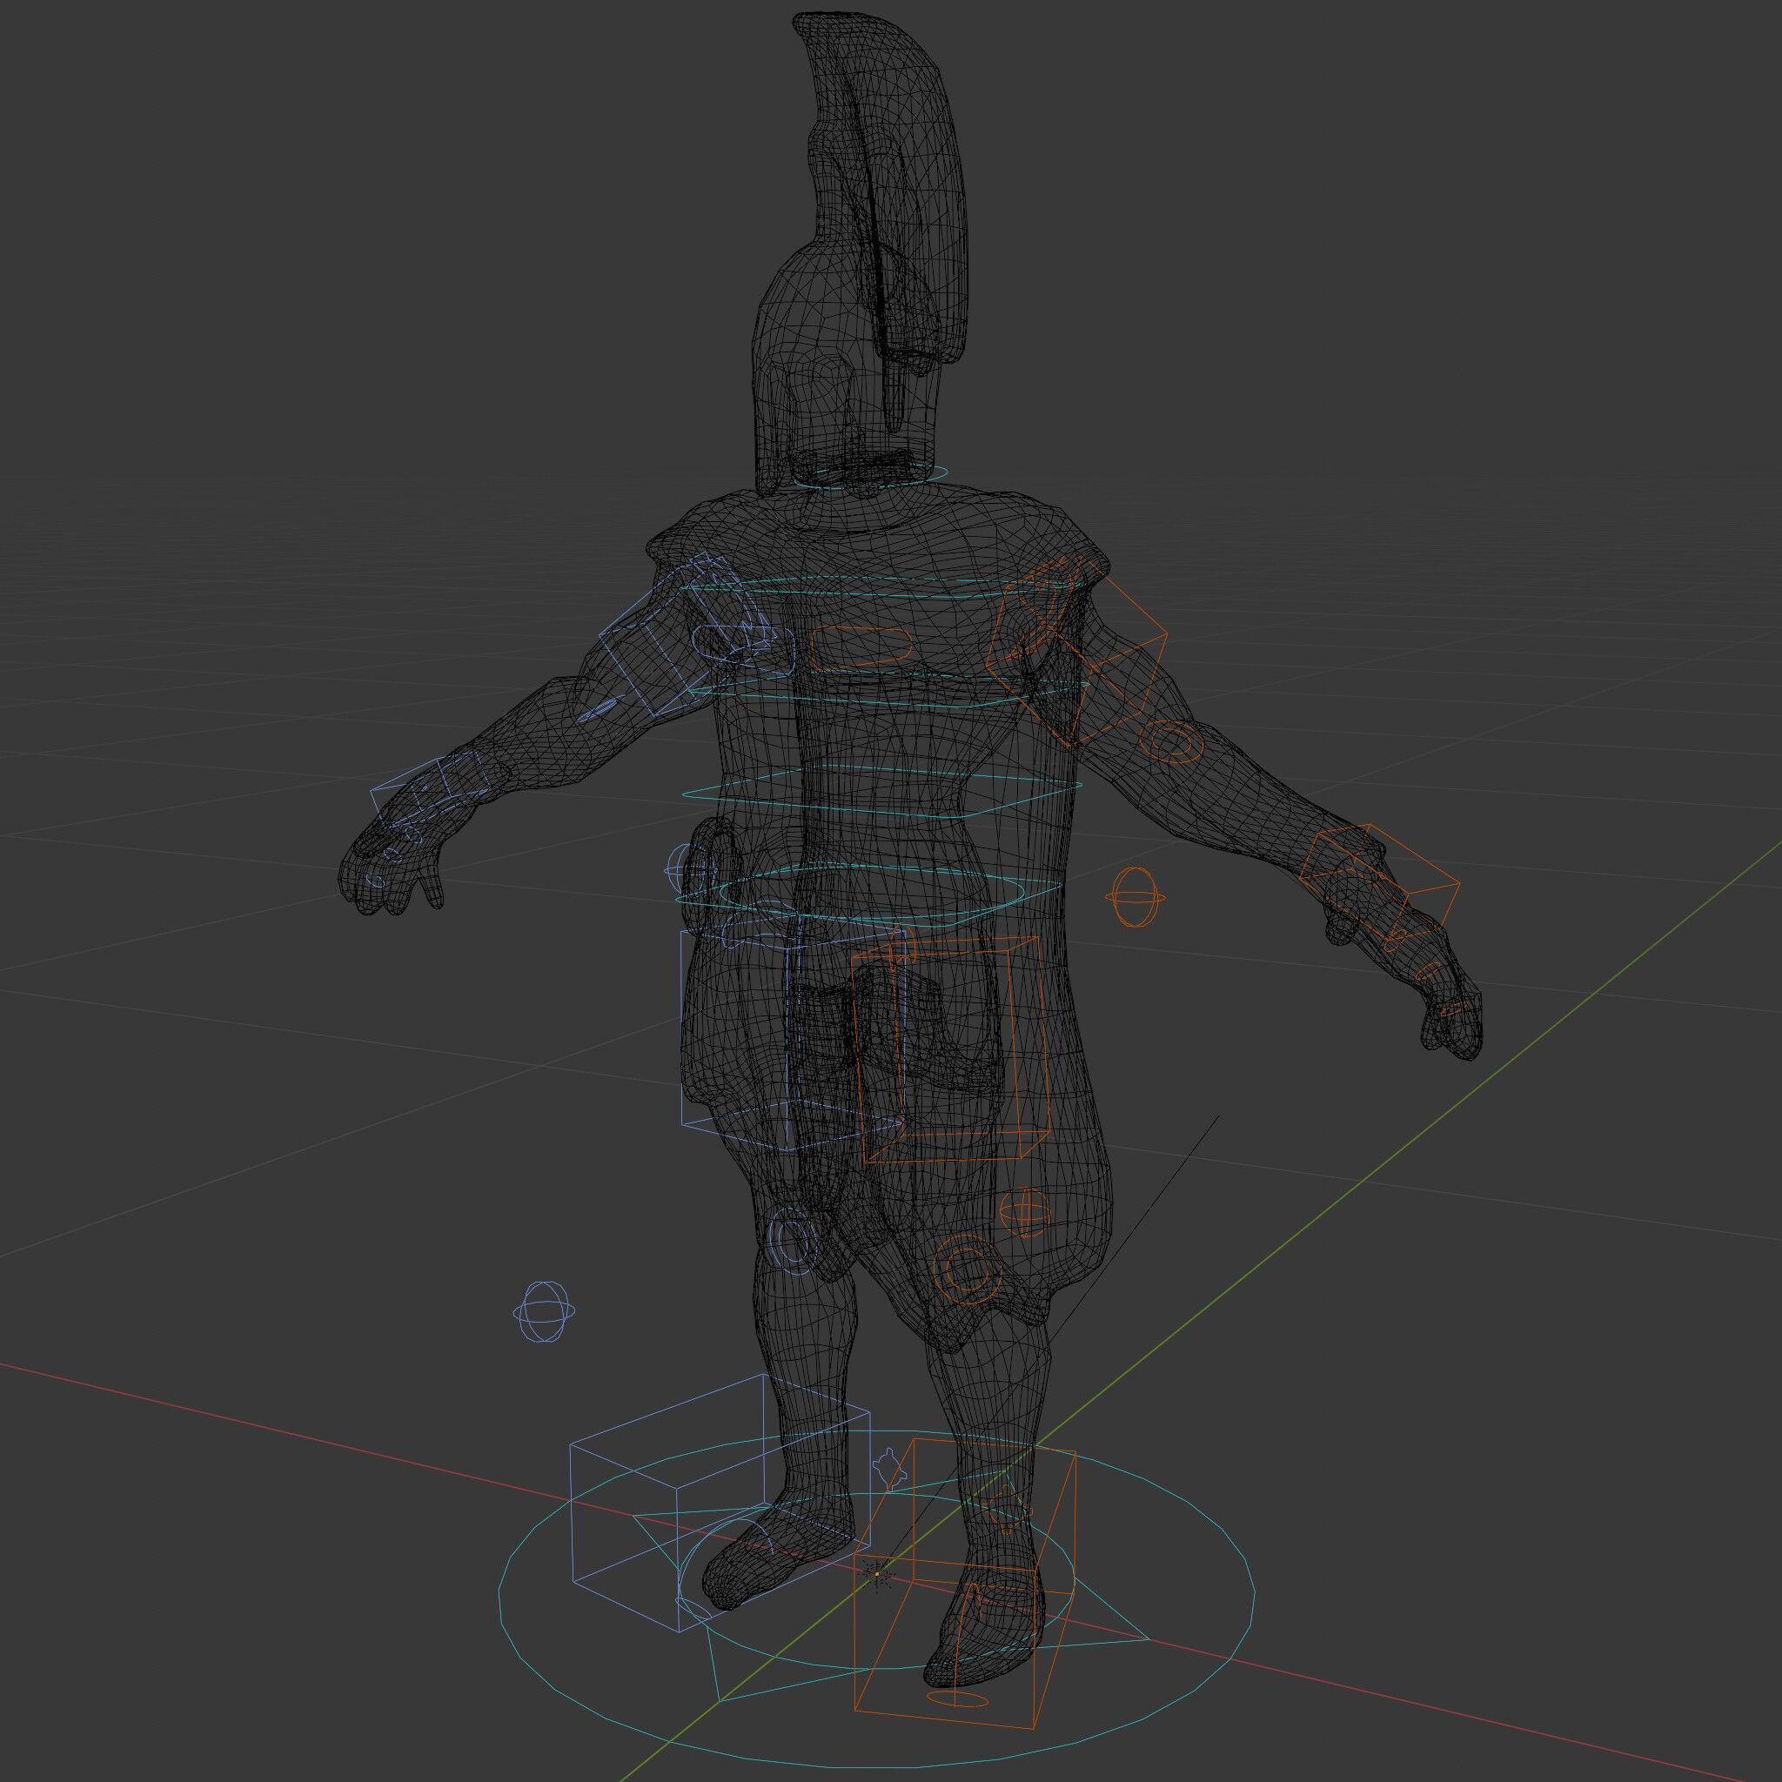Image resolution: width=1782 pixels, height=1782 pixels.
Task: Select the blue knee circle control
Action: click(x=794, y=1242)
